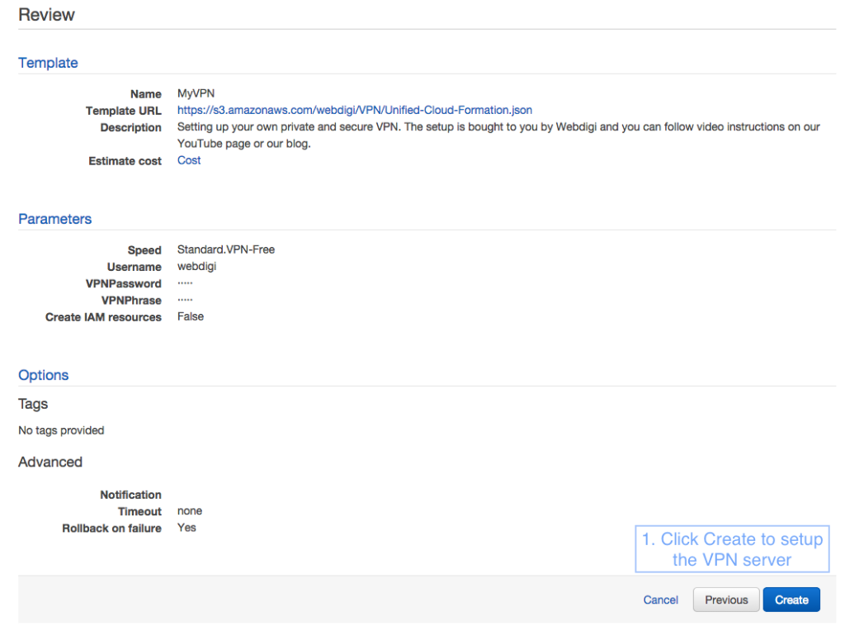Viewport: 845px width, 631px height.
Task: Click the Notification label under Advanced
Action: click(x=130, y=495)
